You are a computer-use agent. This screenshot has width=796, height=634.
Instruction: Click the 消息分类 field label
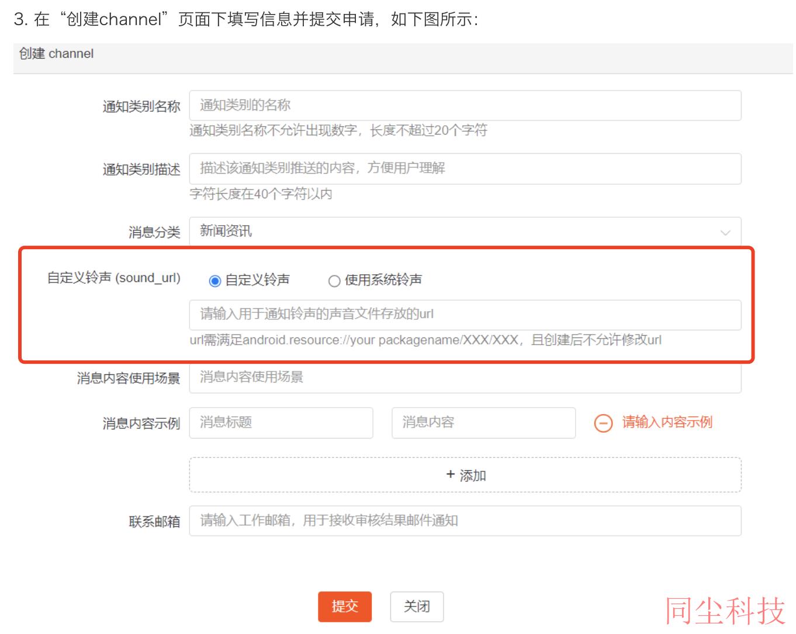point(154,233)
